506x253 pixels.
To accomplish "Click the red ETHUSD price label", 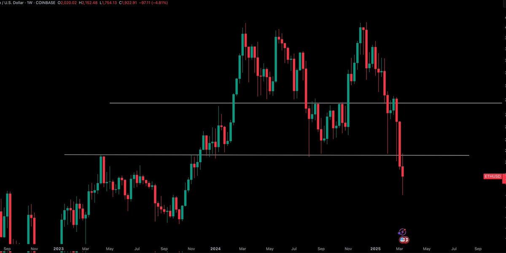I will pos(493,176).
